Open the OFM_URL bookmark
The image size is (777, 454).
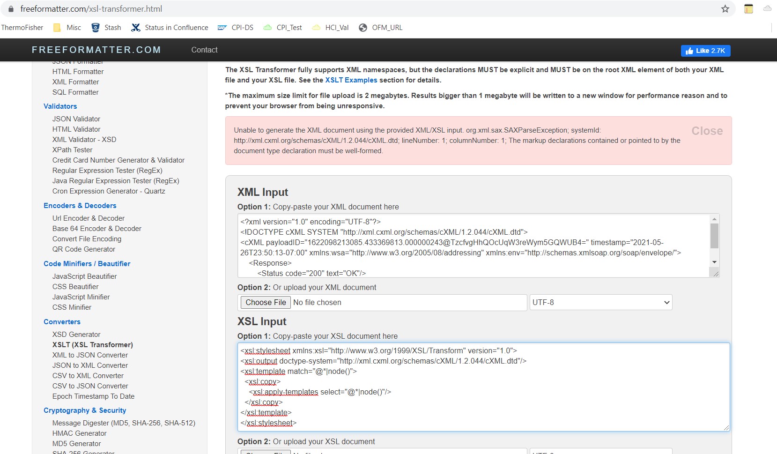380,28
